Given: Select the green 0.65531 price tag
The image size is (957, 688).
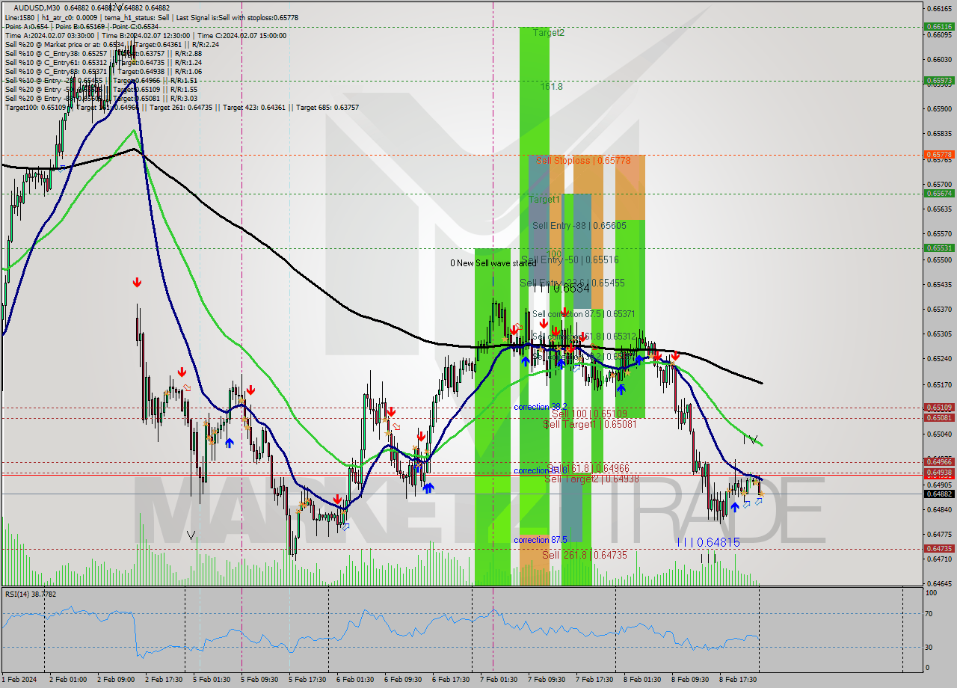Looking at the screenshot, I should (x=939, y=248).
